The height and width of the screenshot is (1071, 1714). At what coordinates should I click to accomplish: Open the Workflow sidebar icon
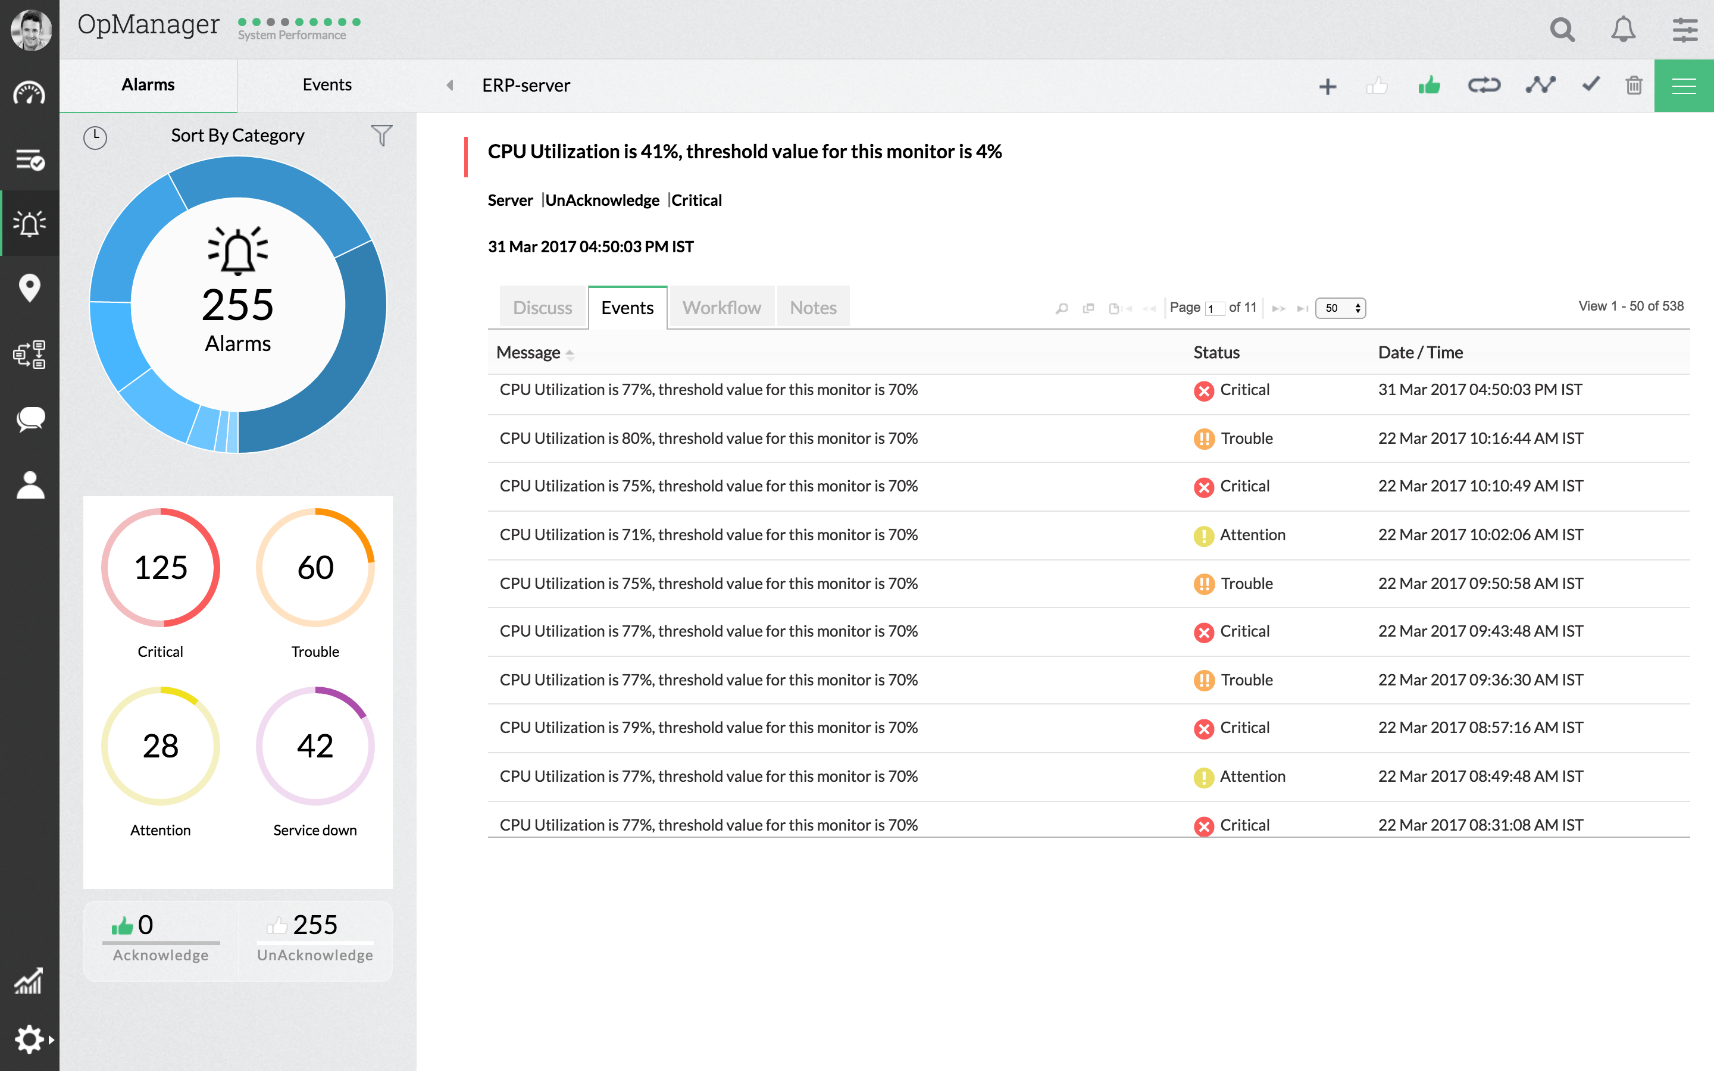point(30,355)
